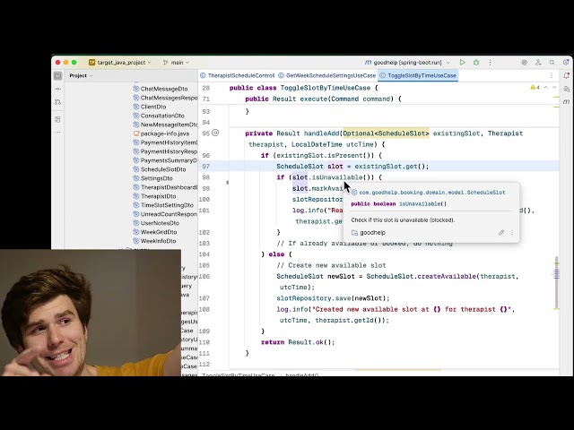This screenshot has width=574, height=430.
Task: Open the Pull Requests sidebar icon
Action: click(58, 103)
